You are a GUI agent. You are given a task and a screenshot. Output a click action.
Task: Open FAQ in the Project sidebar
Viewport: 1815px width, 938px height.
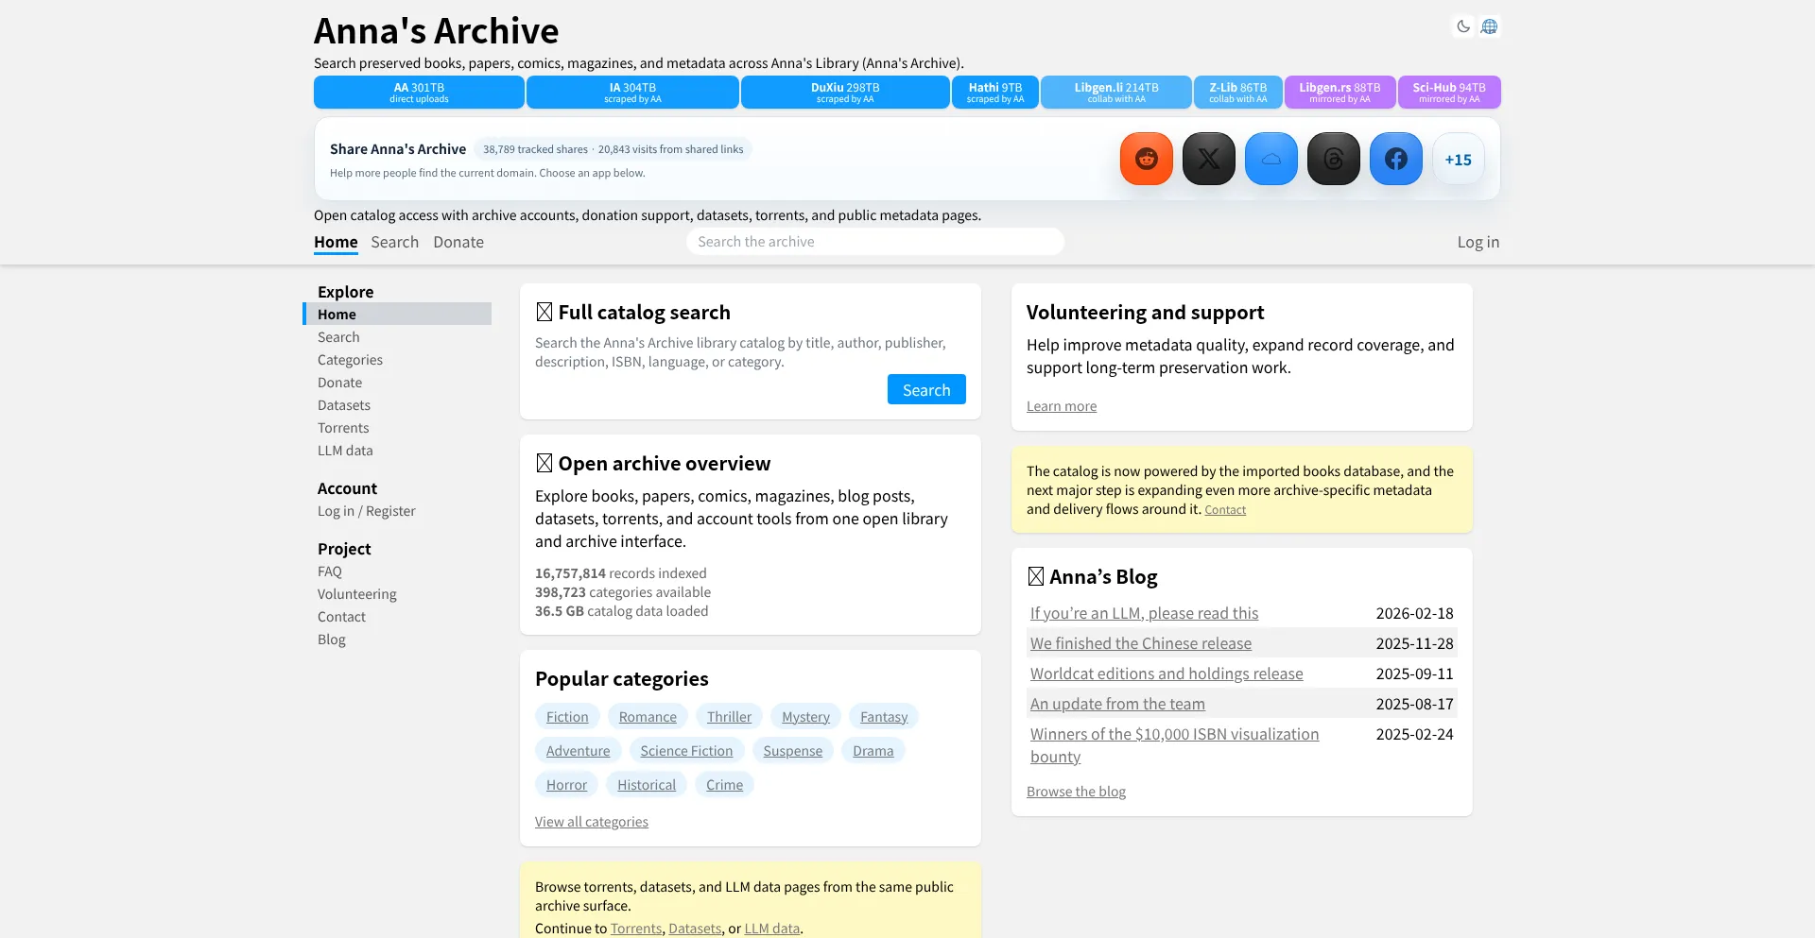(x=330, y=571)
